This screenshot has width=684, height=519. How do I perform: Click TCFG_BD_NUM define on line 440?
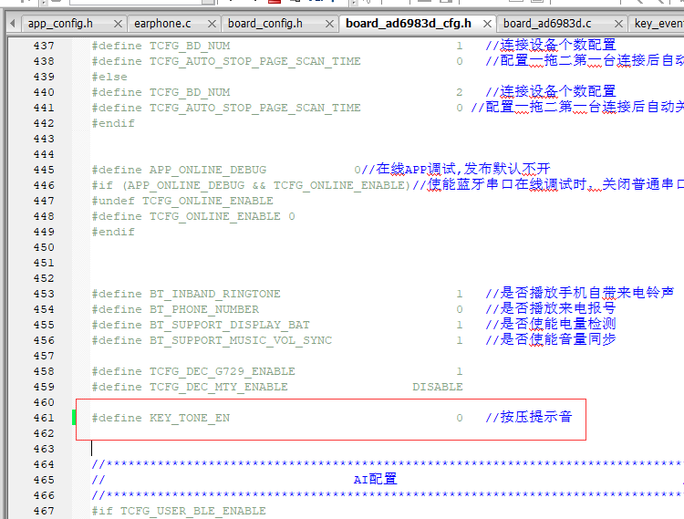pos(161,92)
